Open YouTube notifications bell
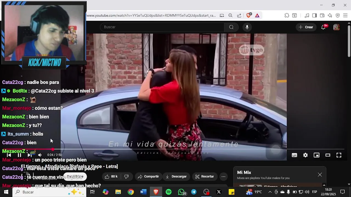351x197 pixels. (324, 27)
